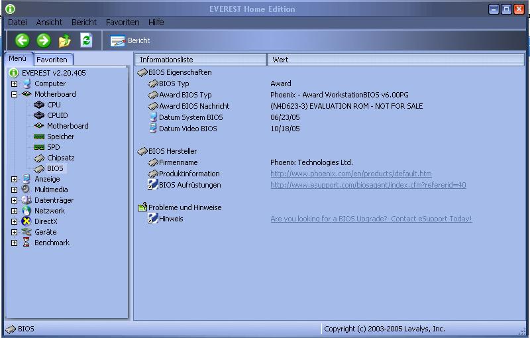Click the Netzwerk globe icon
The width and height of the screenshot is (530, 338).
pyautogui.click(x=26, y=211)
